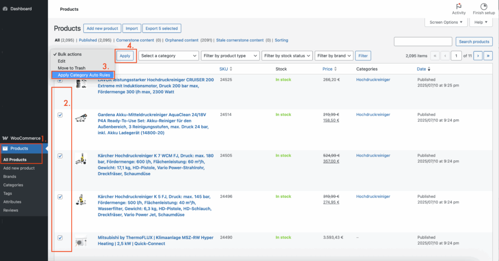Open the Dashboard icon in sidebar
Image resolution: width=499 pixels, height=261 pixels.
5,9
